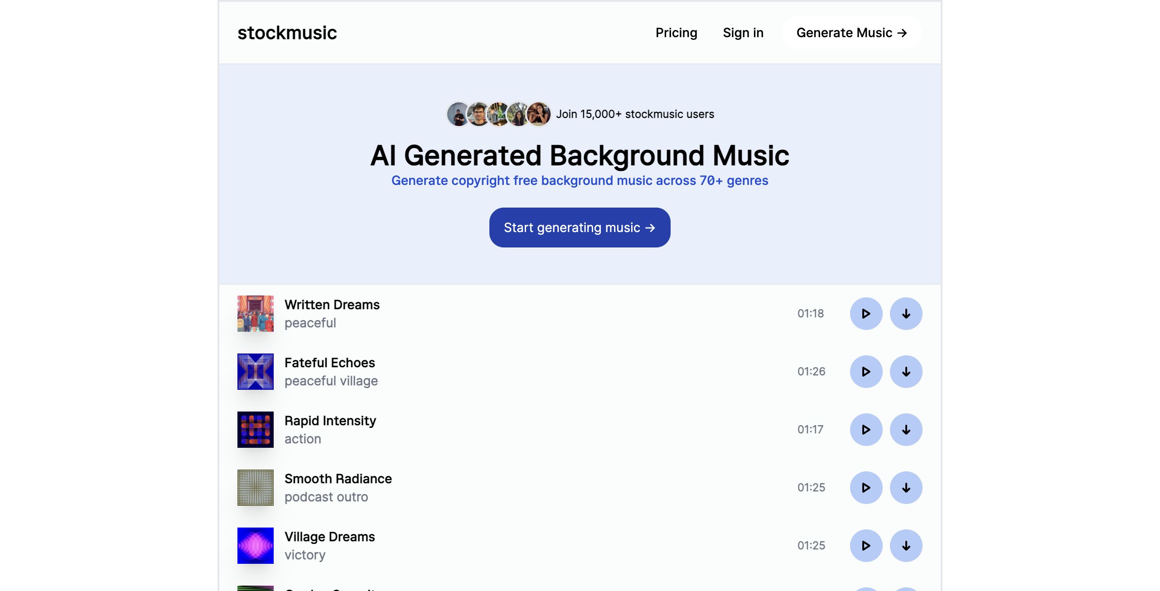
Task: Open the Written Dreams cover thumbnail
Action: (256, 314)
